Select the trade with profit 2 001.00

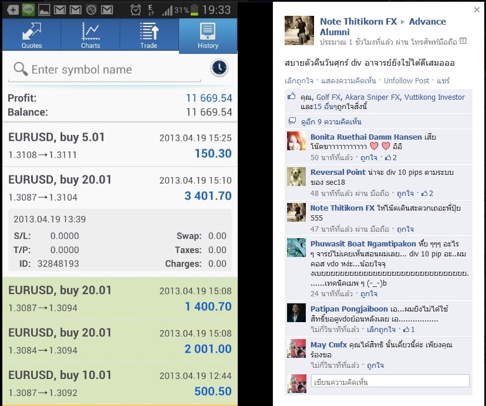[x=120, y=341]
